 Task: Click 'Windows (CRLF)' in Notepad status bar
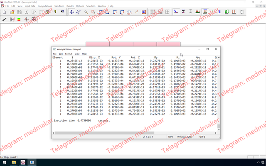(185, 137)
